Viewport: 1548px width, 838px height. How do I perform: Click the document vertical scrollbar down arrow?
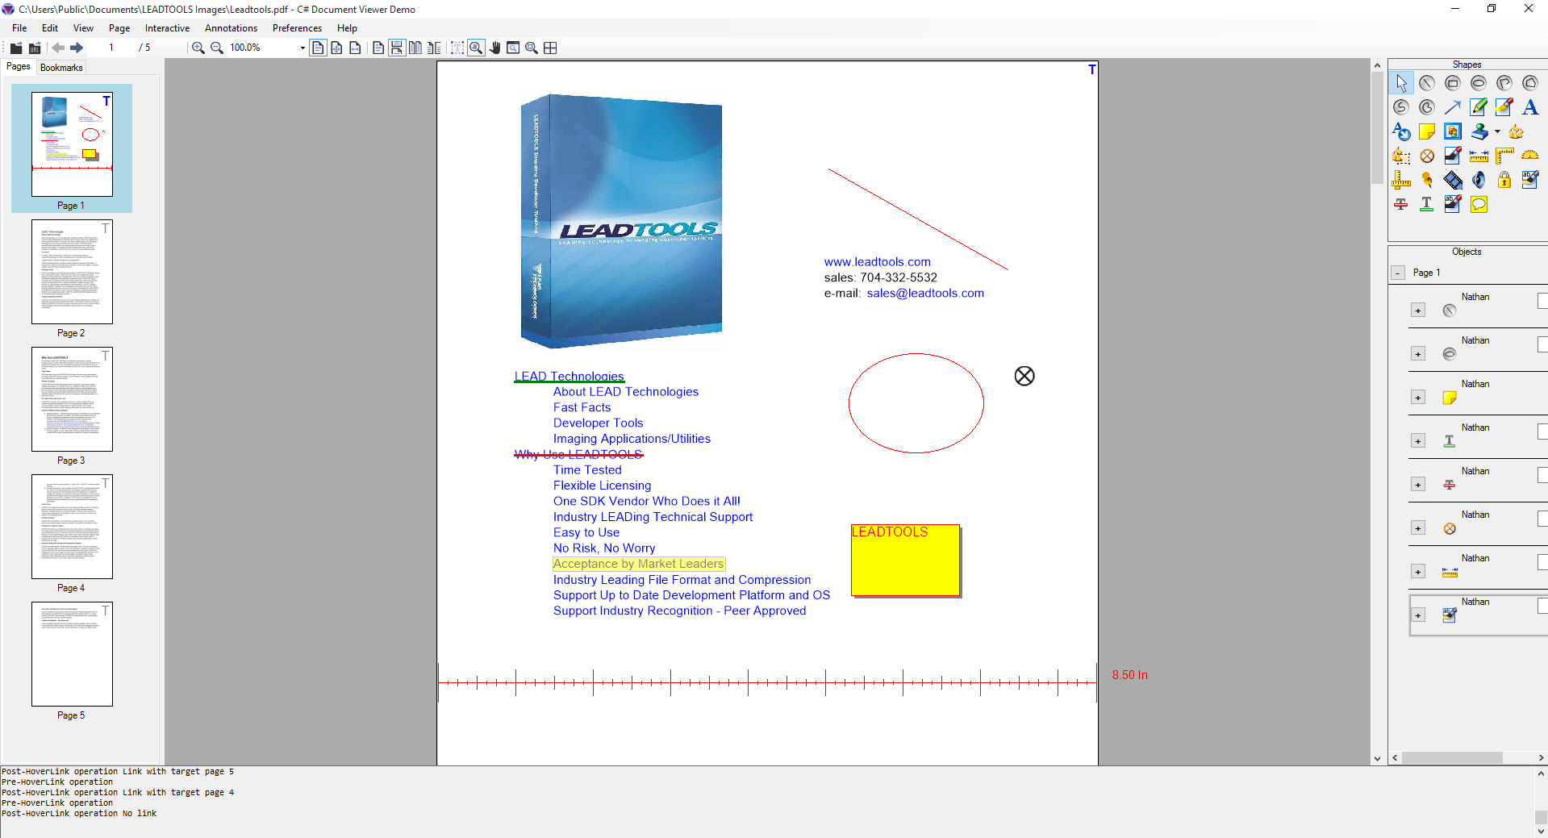pyautogui.click(x=1377, y=758)
